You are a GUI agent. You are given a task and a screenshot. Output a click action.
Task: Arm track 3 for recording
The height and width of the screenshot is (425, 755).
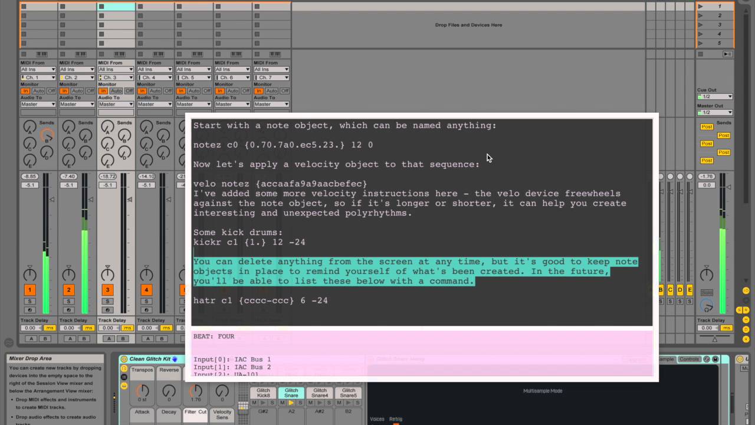(107, 310)
